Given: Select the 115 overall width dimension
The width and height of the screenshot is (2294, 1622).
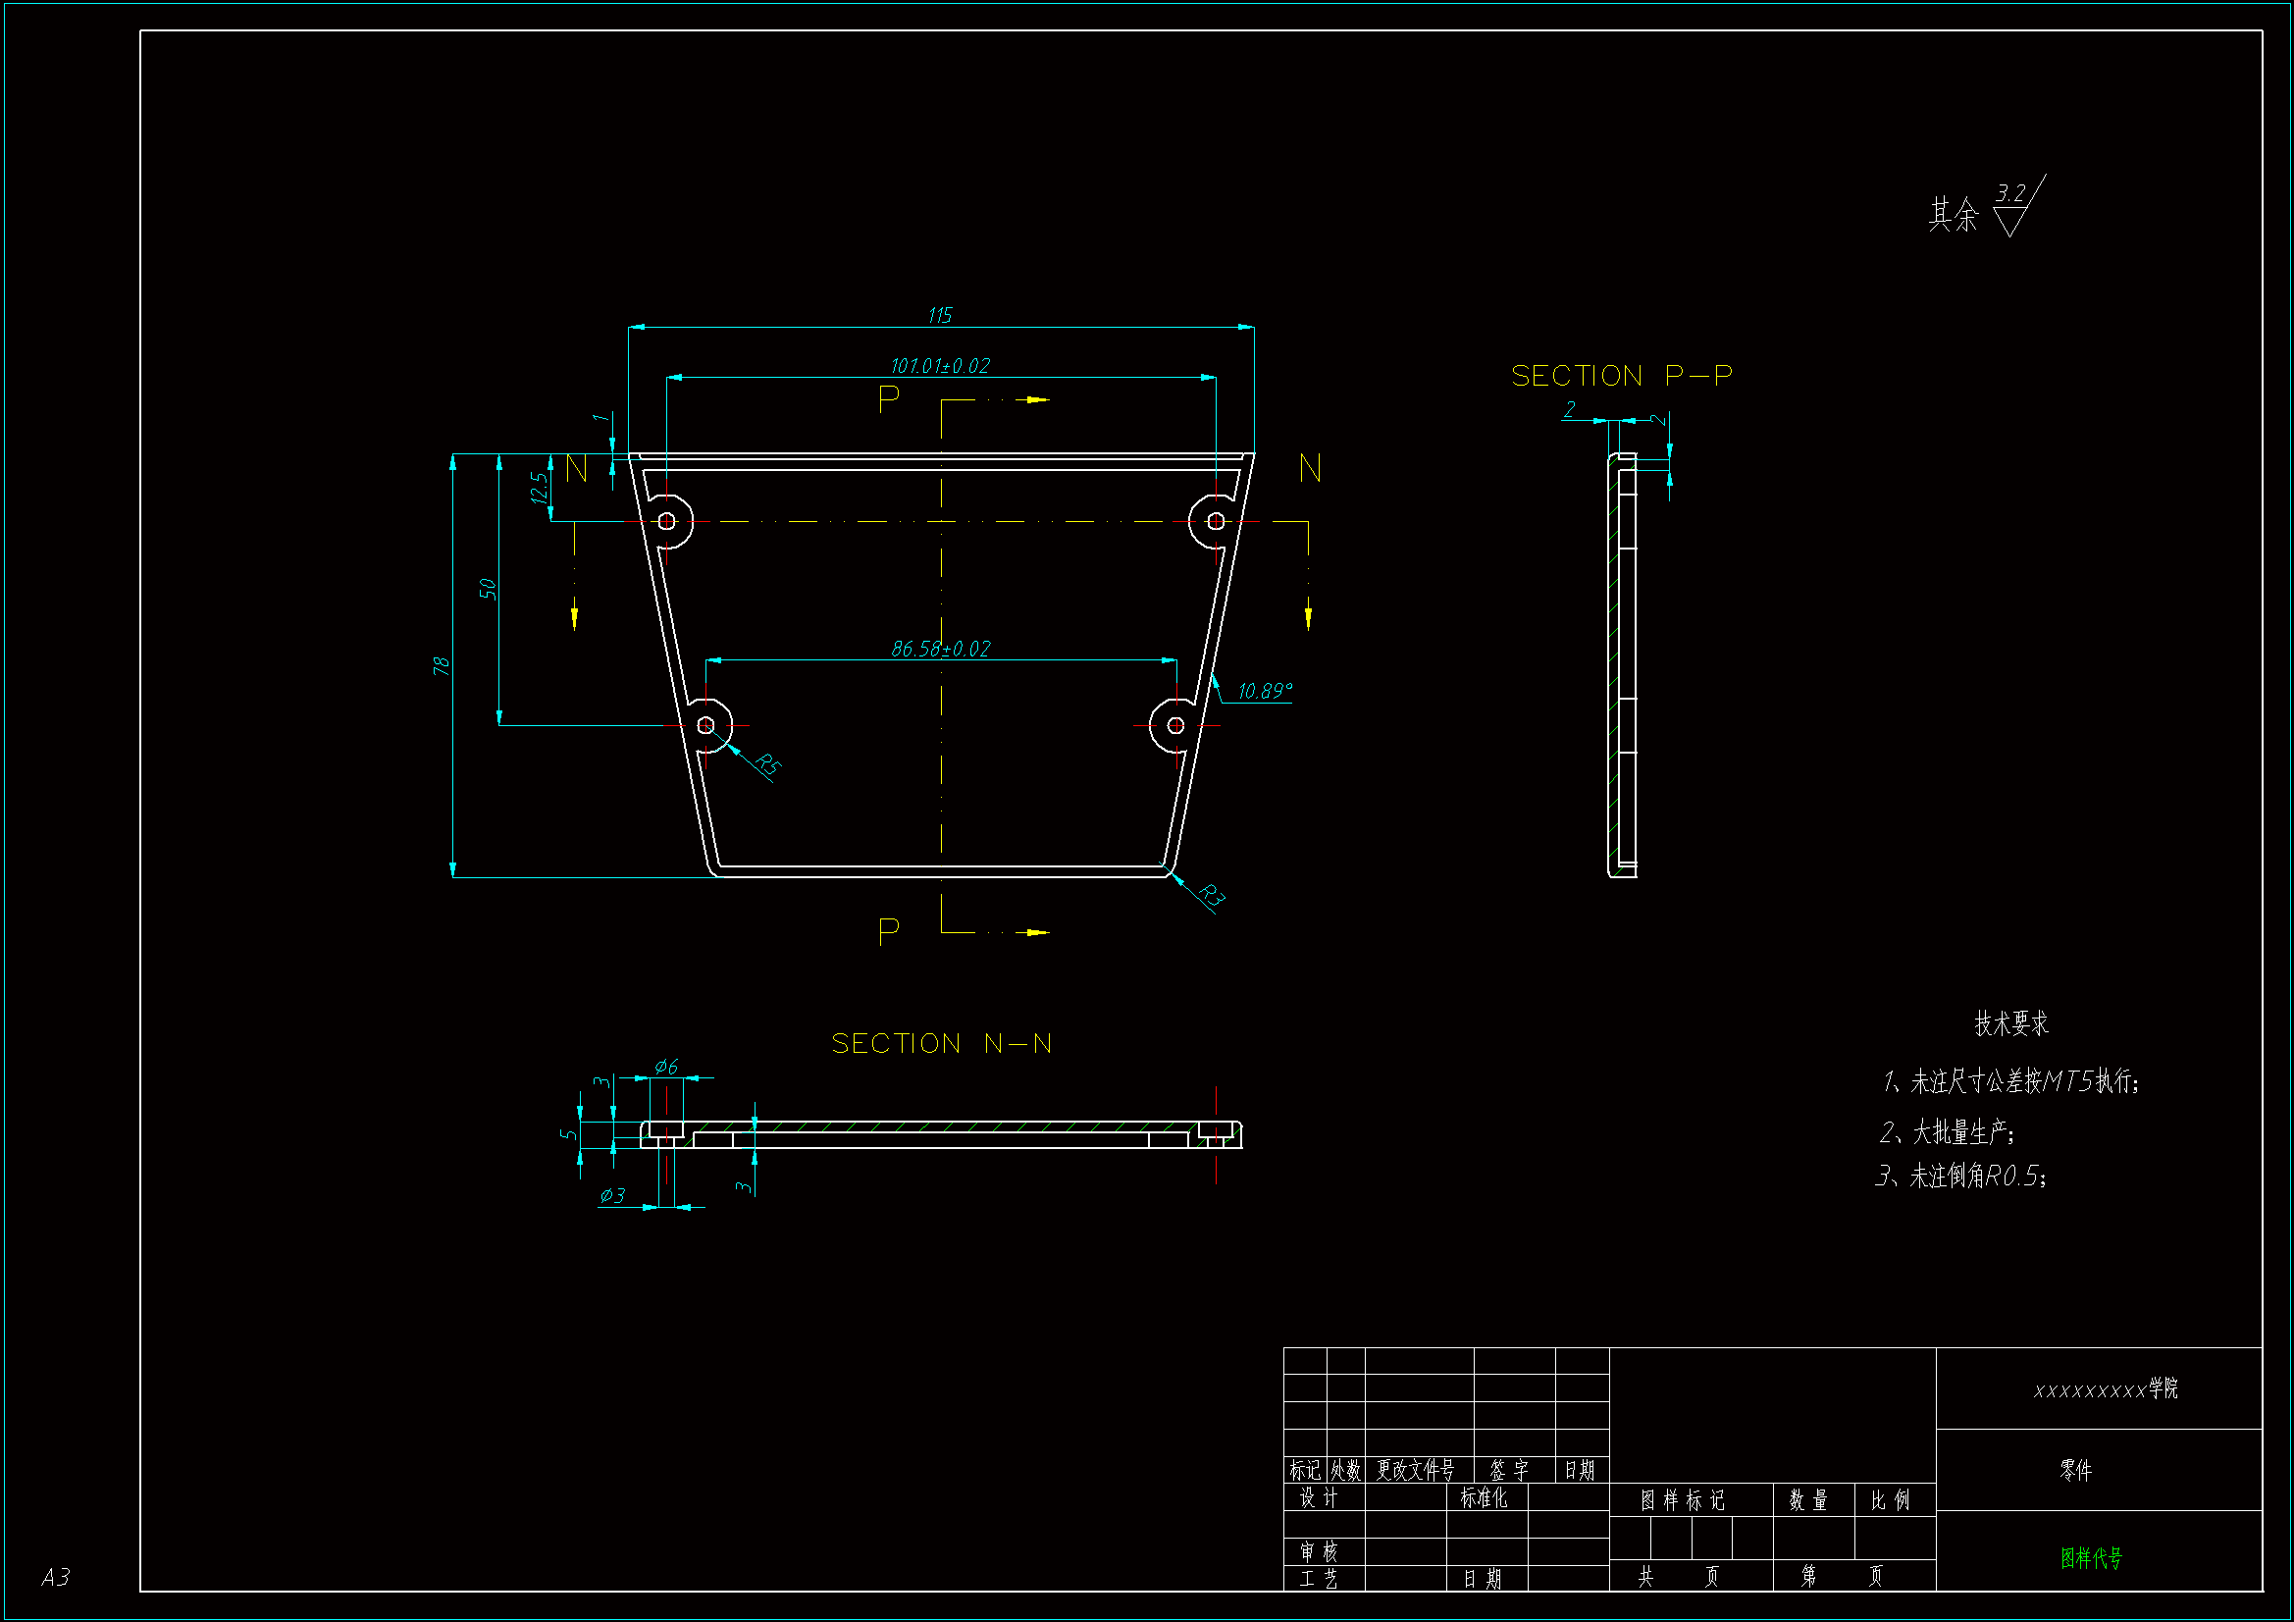Looking at the screenshot, I should 940,316.
